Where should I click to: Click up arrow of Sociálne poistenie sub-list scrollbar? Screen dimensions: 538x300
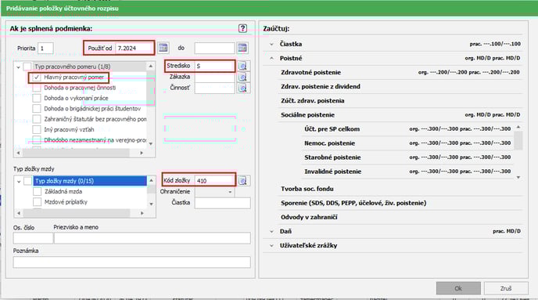pyautogui.click(x=518, y=127)
